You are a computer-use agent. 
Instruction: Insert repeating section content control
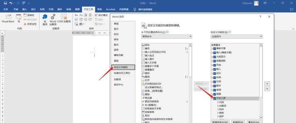coord(76,24)
